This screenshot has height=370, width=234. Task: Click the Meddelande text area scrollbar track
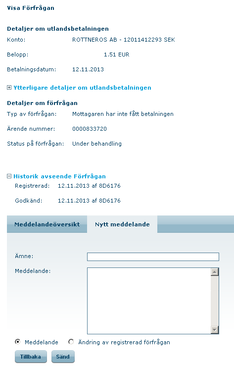coord(214,301)
